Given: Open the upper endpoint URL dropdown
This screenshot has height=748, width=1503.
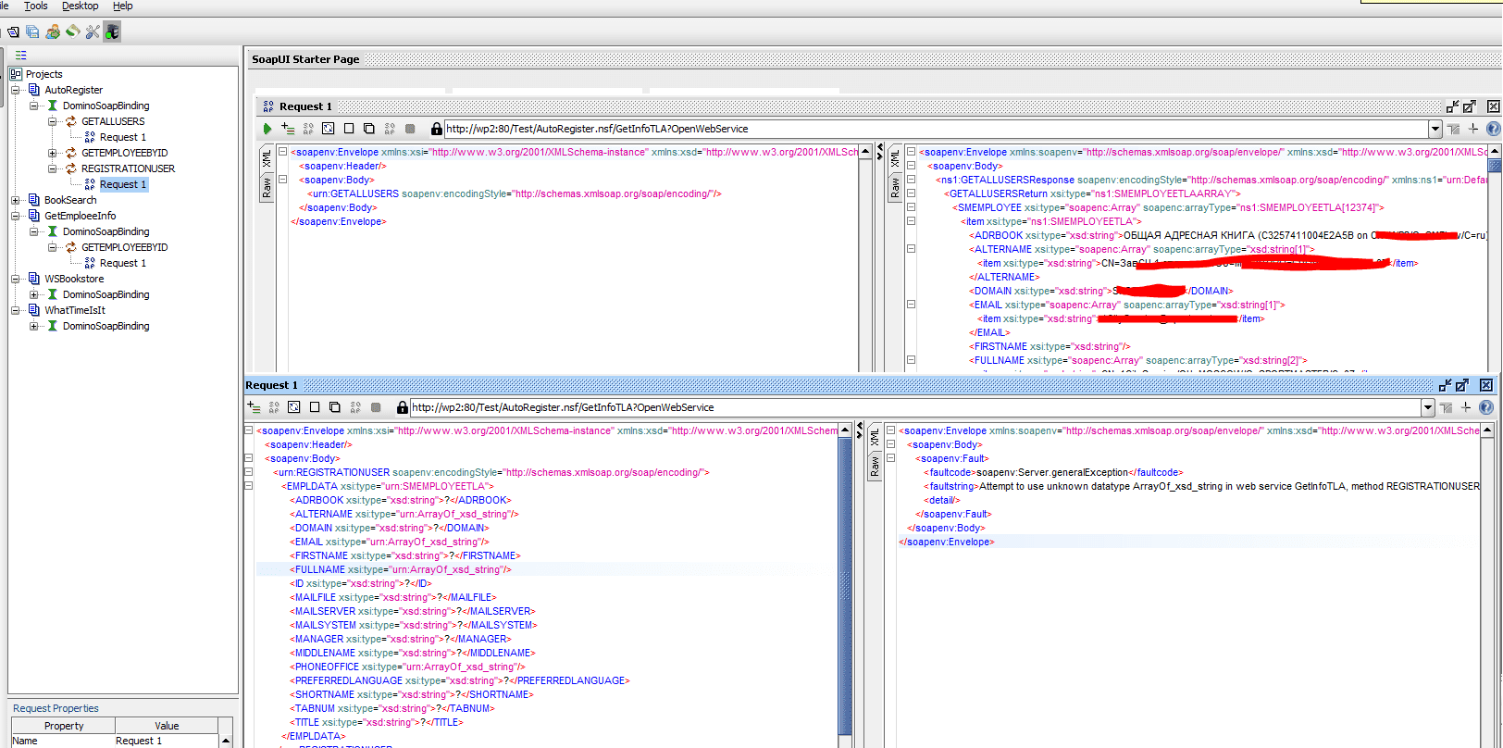Looking at the screenshot, I should pos(1435,129).
